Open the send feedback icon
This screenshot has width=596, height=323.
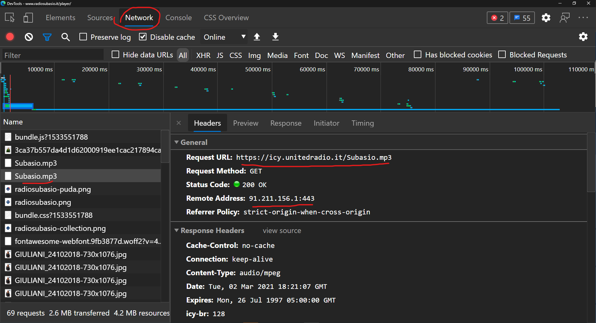[x=565, y=18]
